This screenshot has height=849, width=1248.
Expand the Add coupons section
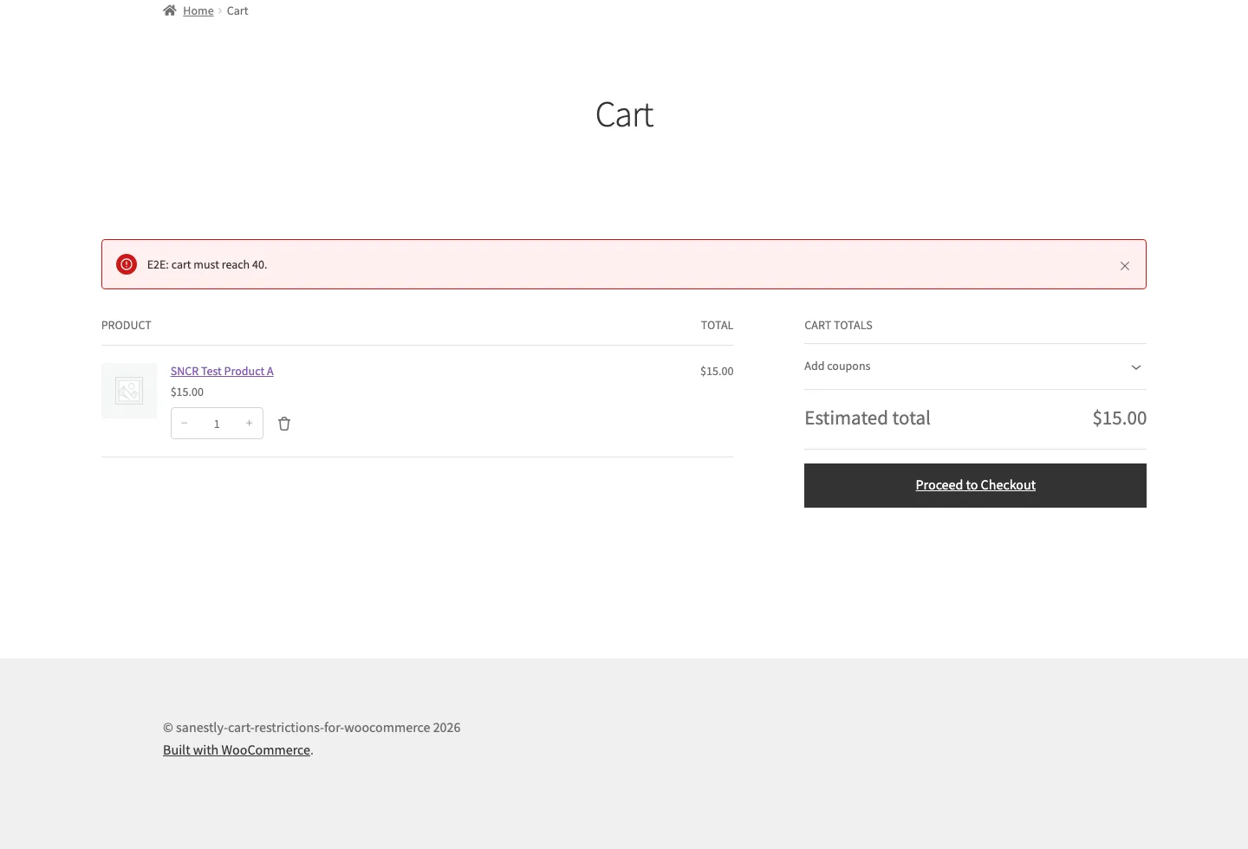(x=975, y=366)
